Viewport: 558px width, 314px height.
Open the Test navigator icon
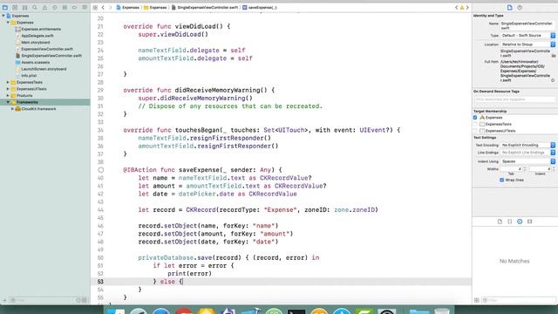[x=54, y=7]
